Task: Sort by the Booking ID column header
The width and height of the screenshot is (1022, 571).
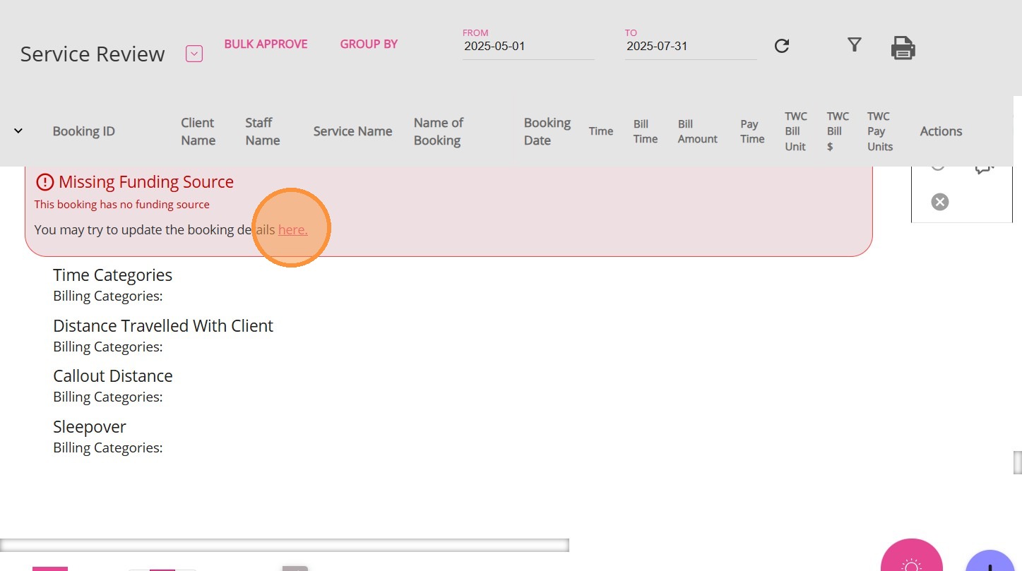Action: (83, 131)
